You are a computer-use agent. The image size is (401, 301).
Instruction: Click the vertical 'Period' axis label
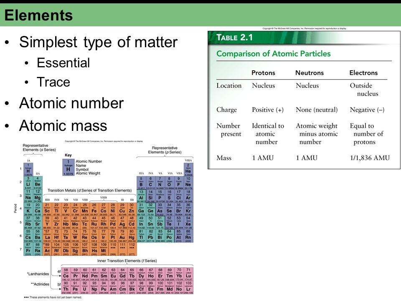[x=15, y=208]
